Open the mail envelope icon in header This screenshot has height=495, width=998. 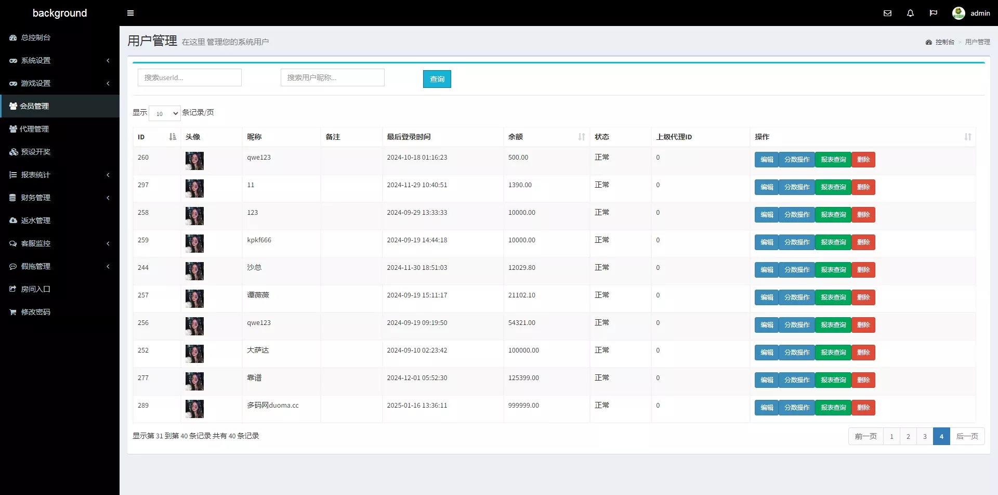(887, 13)
